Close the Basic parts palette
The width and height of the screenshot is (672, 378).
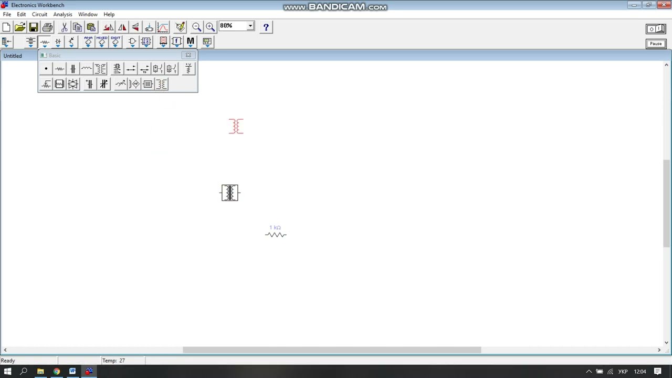tap(188, 55)
